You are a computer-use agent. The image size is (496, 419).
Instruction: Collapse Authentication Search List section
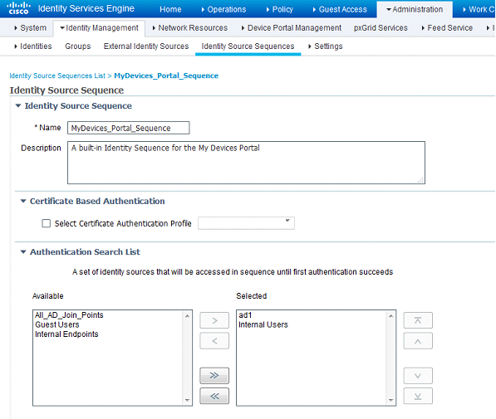click(23, 252)
